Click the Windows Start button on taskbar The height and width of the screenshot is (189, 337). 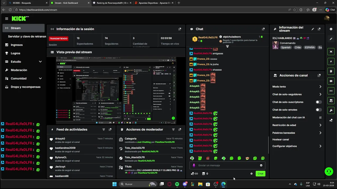coord(115,184)
